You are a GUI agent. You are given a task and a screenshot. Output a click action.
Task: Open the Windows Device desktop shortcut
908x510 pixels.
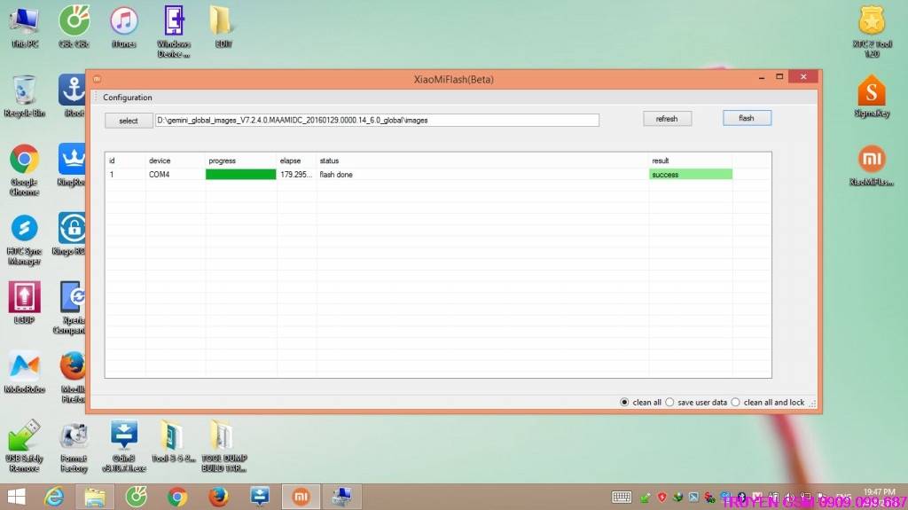click(174, 32)
